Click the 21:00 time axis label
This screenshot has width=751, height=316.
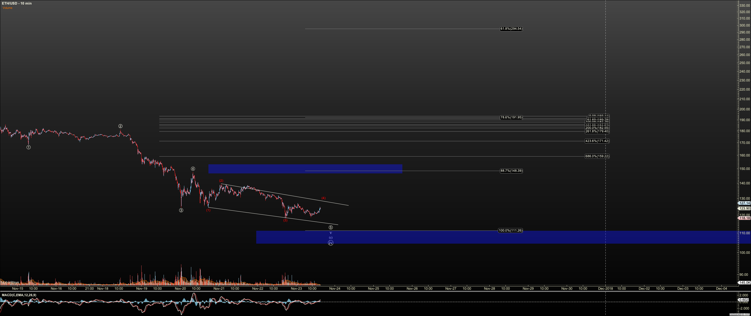pos(89,289)
